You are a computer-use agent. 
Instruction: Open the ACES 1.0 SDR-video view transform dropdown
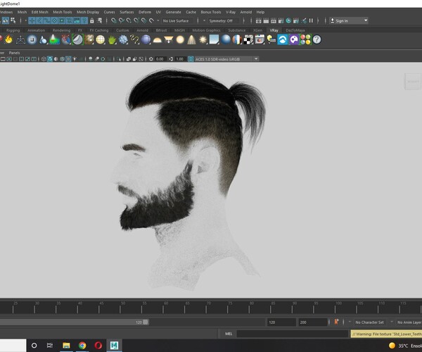pos(226,59)
